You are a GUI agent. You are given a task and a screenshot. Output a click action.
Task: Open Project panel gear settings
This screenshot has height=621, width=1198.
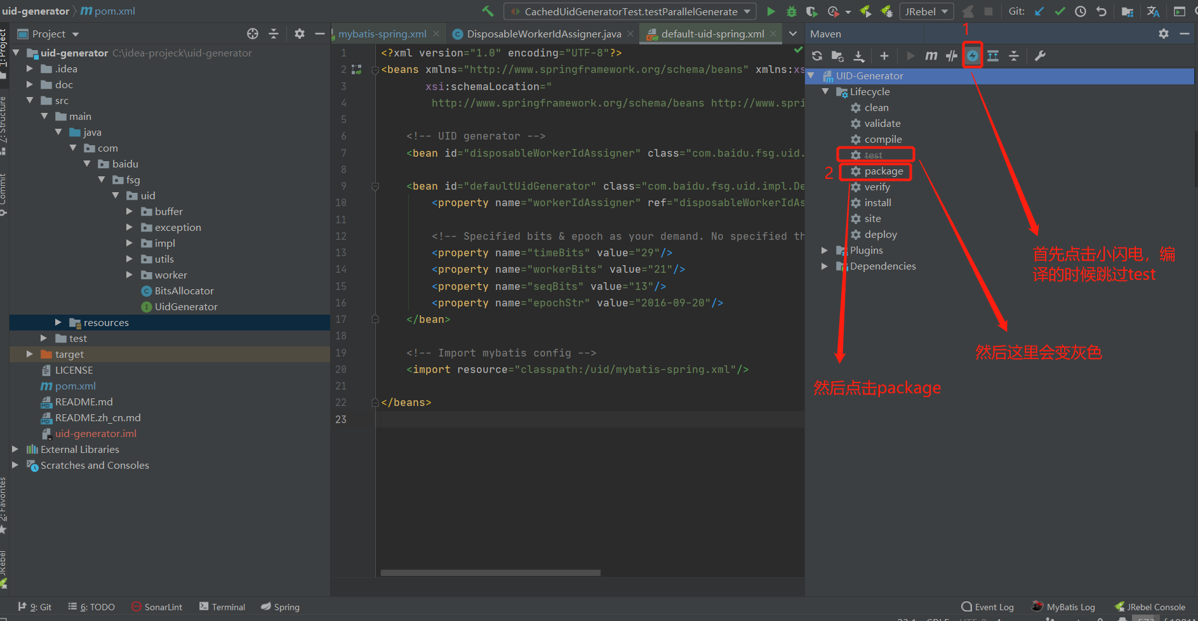(x=300, y=34)
